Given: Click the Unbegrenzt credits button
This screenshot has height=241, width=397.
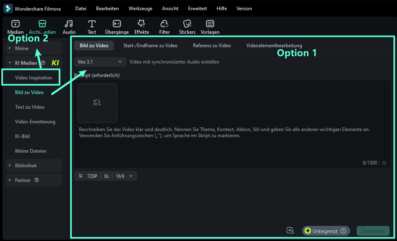Looking at the screenshot, I should 326,231.
